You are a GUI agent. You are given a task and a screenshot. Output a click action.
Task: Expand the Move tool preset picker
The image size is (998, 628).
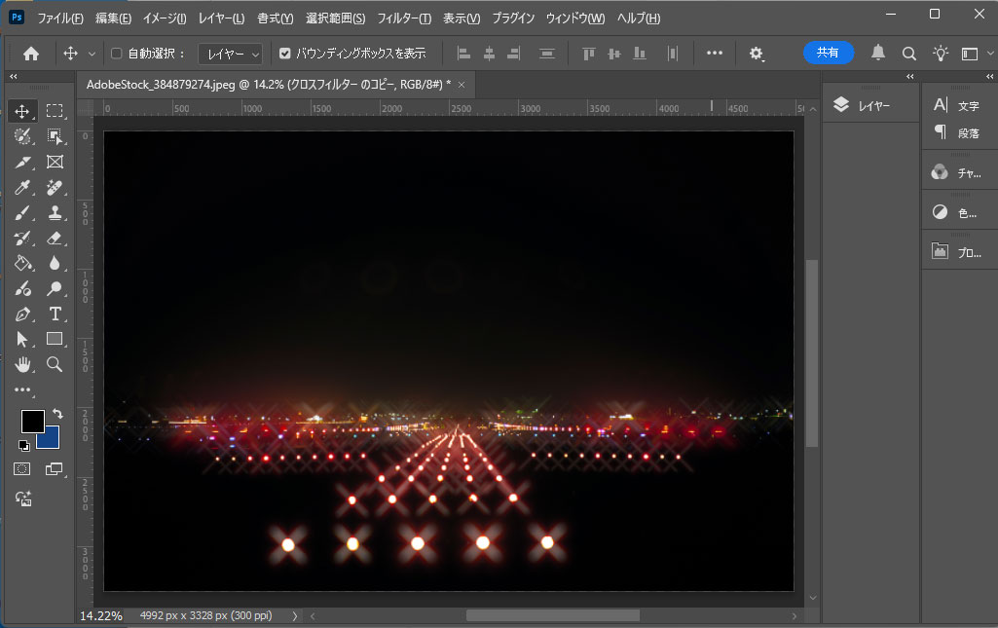[x=92, y=54]
